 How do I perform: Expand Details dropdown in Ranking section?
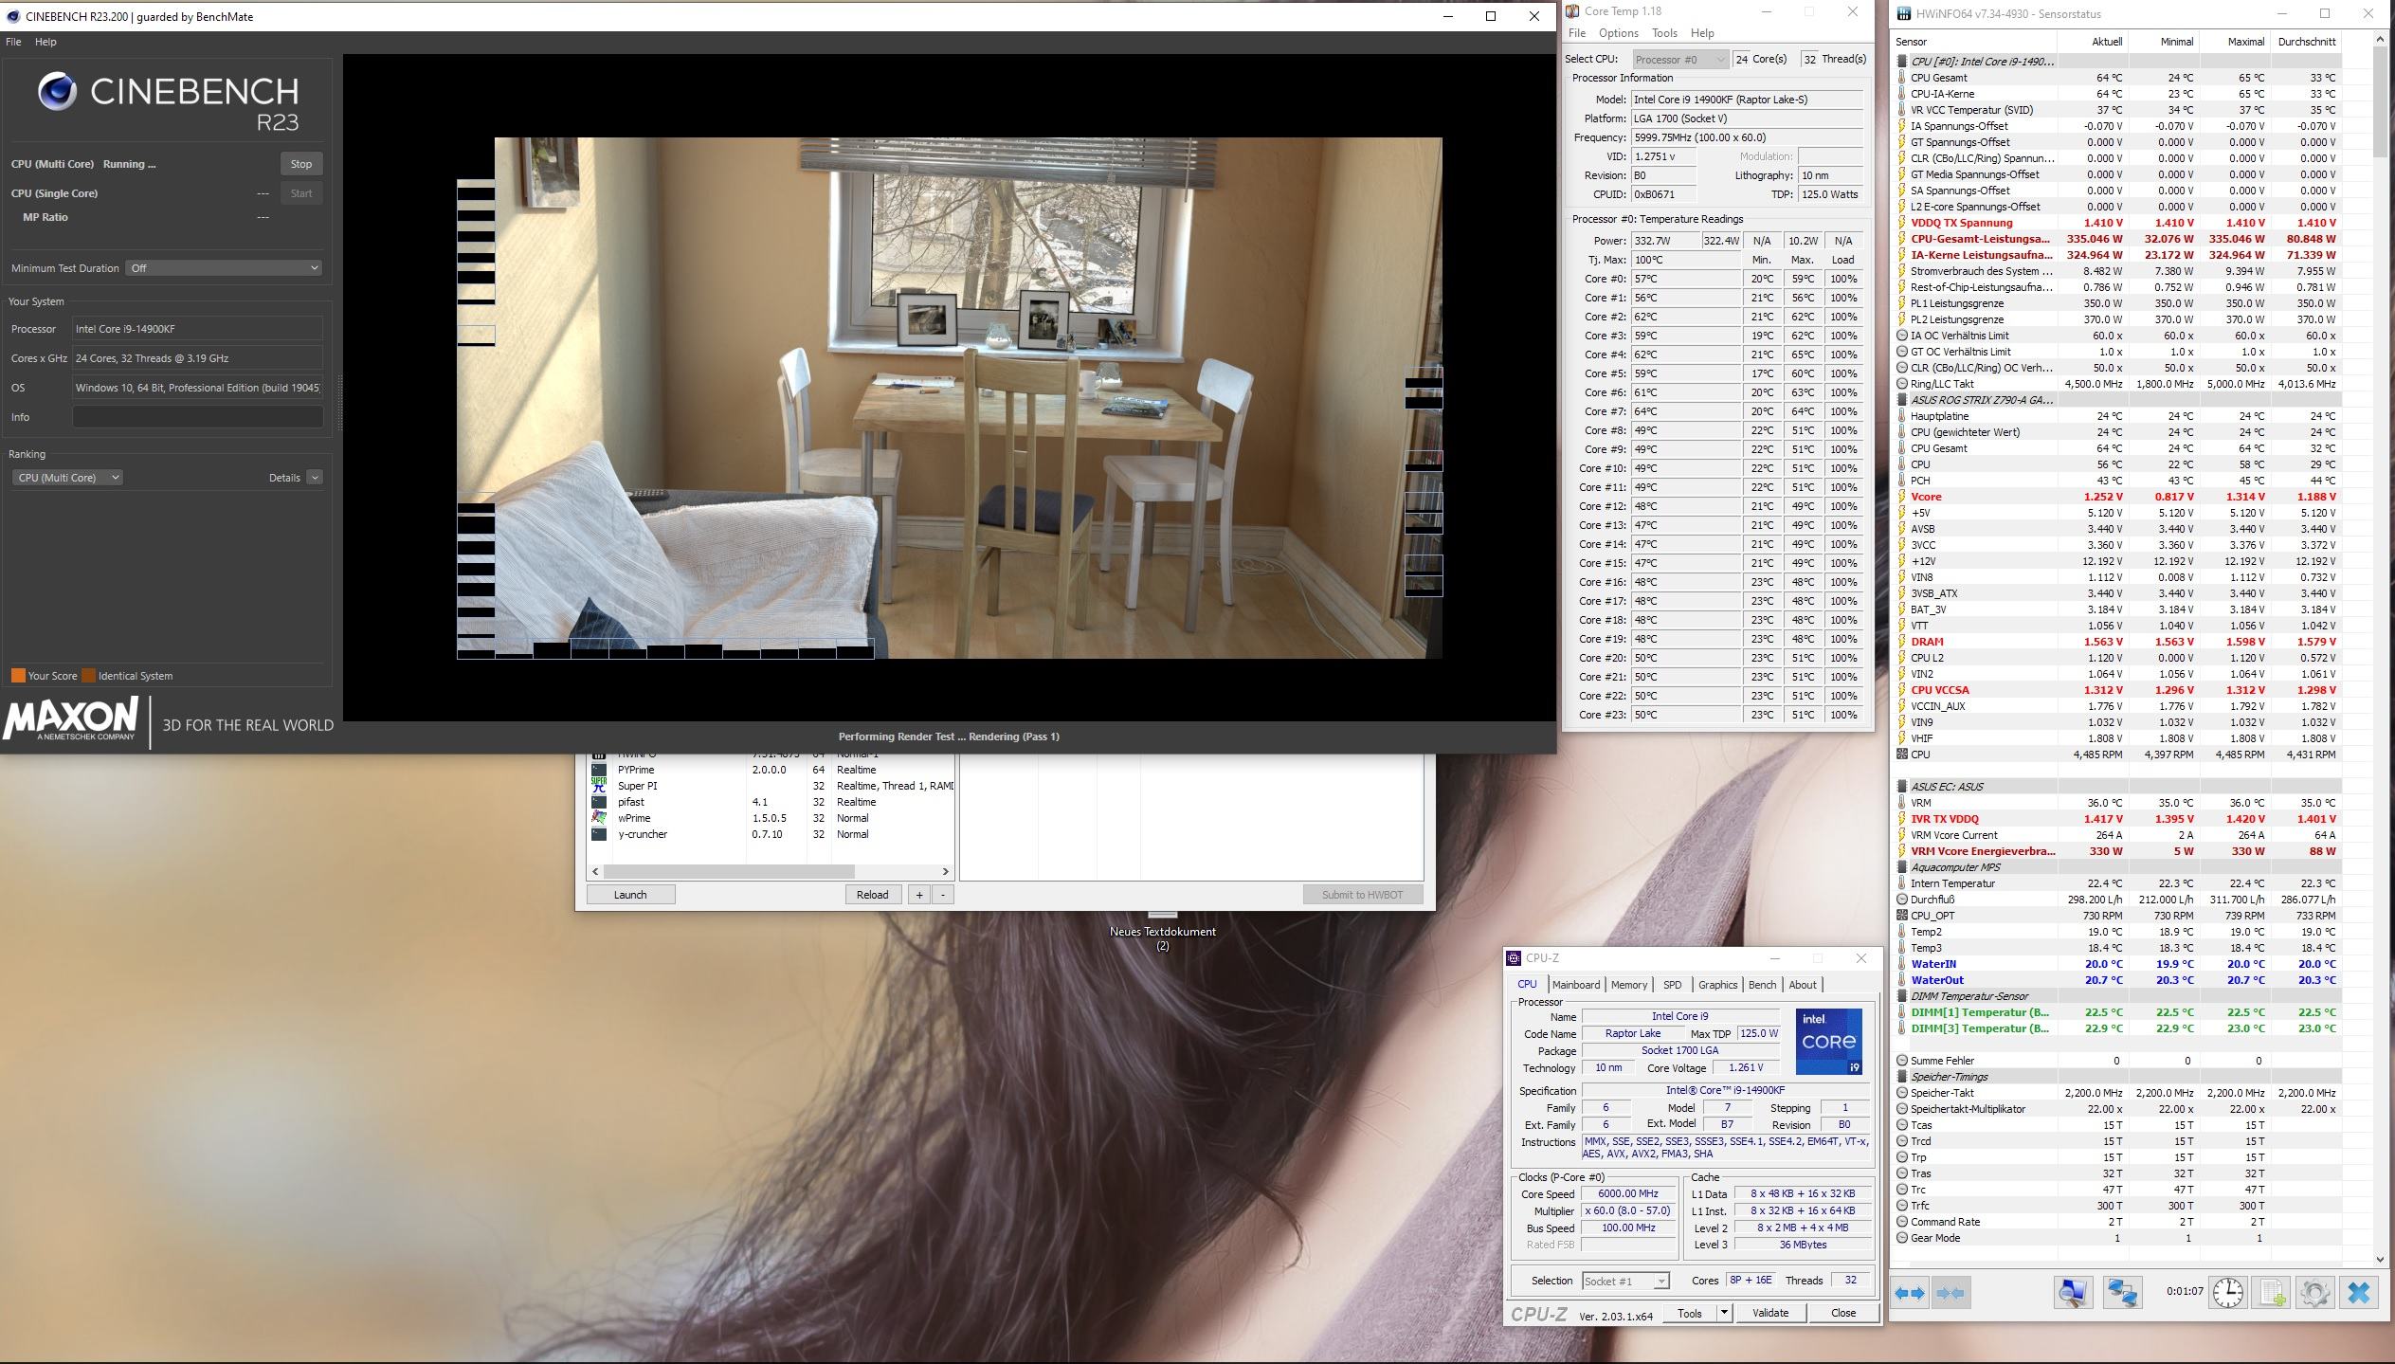tap(315, 478)
